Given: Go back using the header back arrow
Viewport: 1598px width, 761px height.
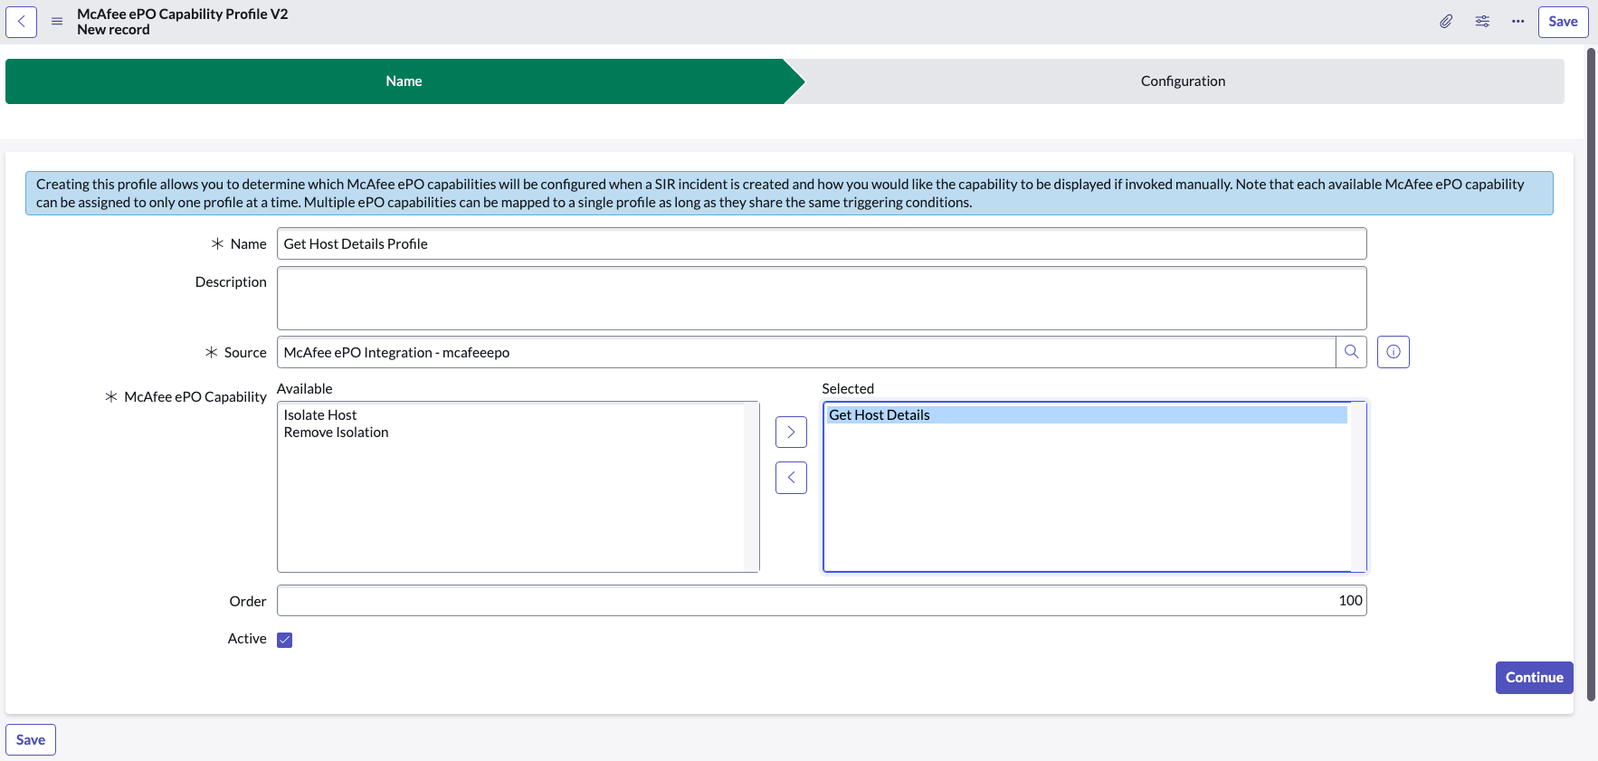Looking at the screenshot, I should point(21,22).
